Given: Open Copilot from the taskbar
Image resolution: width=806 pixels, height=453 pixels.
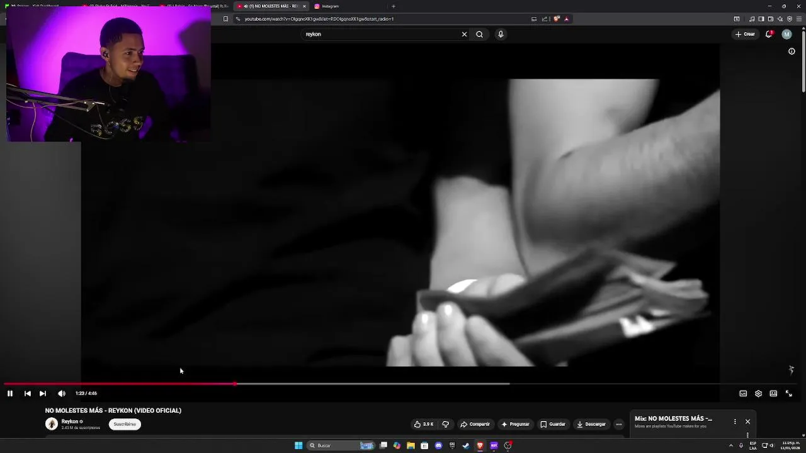Looking at the screenshot, I should 397,445.
